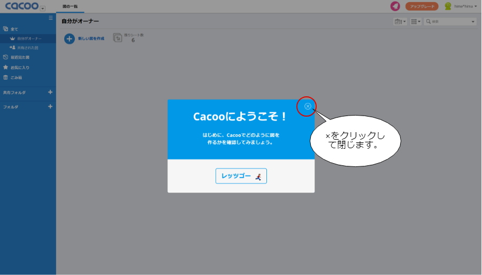Image resolution: width=482 pixels, height=275 pixels.
Task: Close the Cacoo welcome dialog with X
Action: click(308, 106)
